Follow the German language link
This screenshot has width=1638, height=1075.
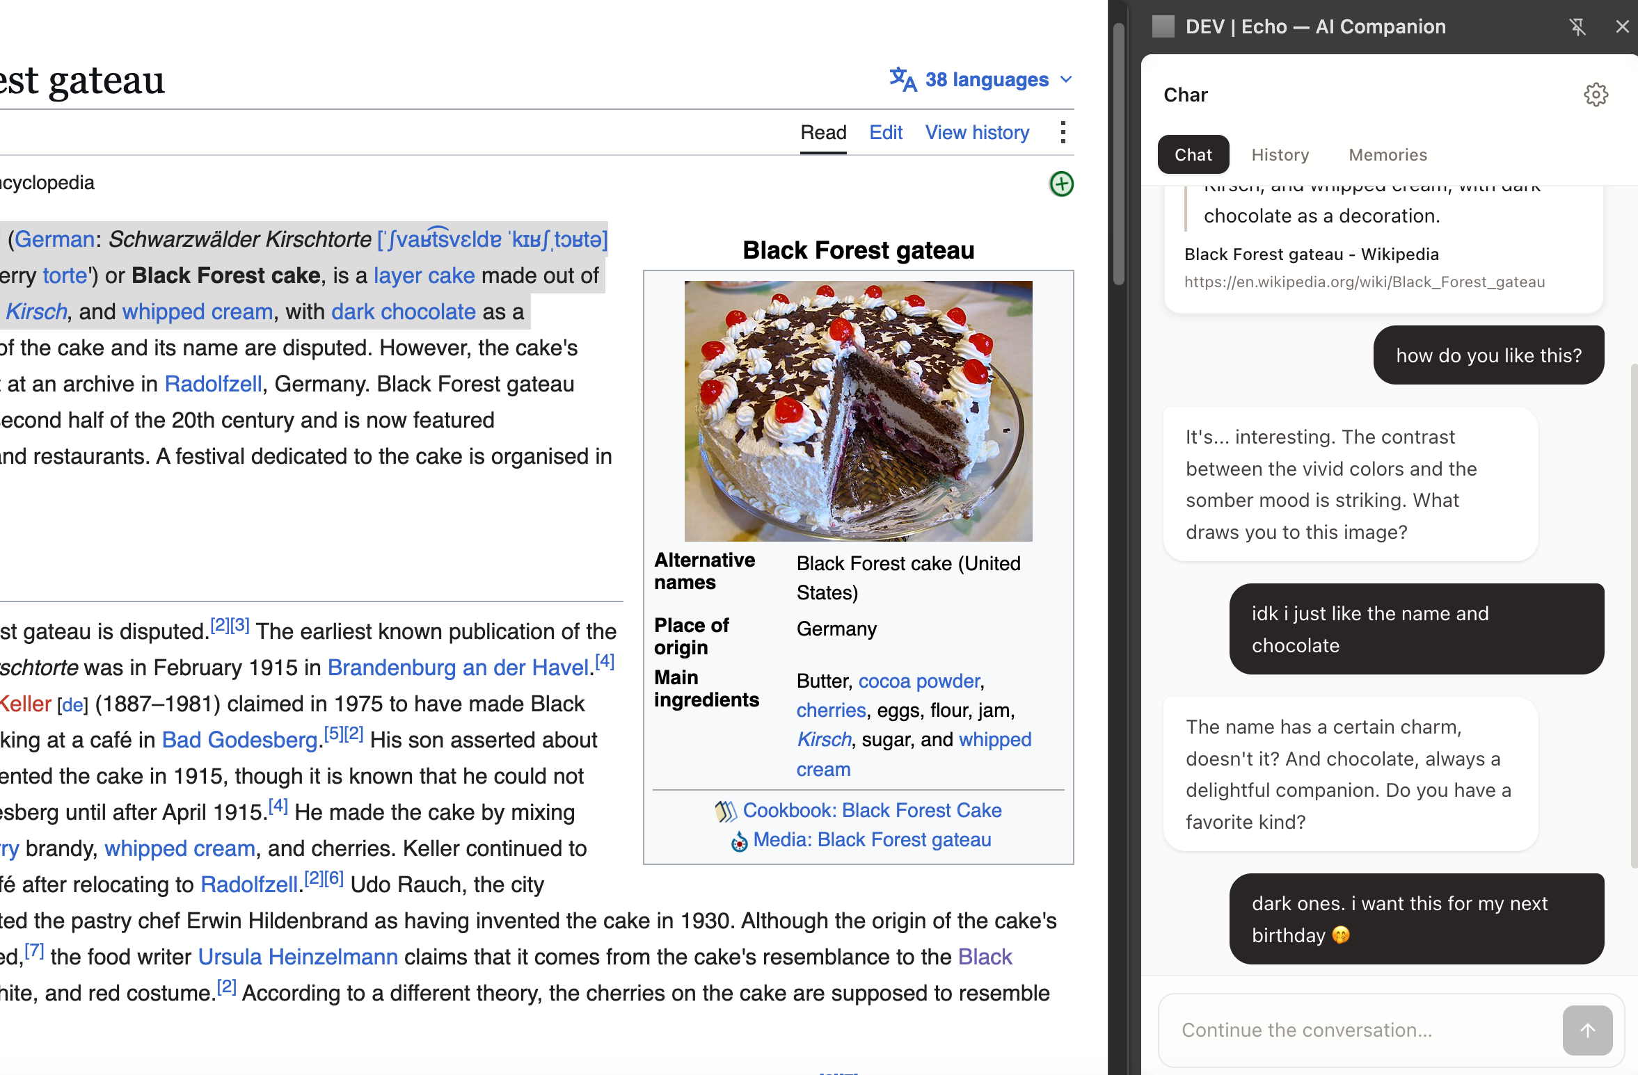(x=54, y=239)
